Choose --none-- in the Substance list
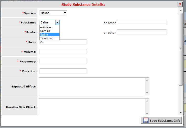 [49, 27]
